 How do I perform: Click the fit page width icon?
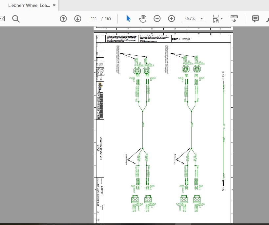(216, 19)
